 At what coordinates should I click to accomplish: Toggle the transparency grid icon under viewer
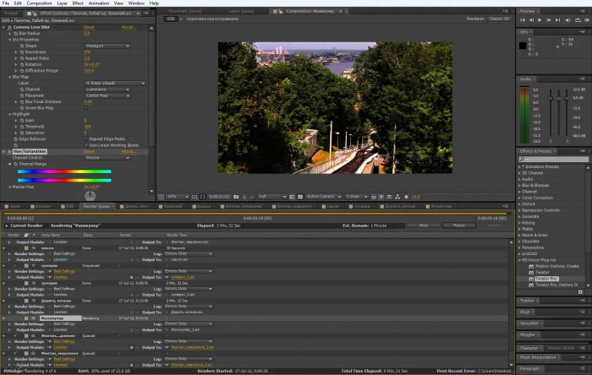[300, 197]
